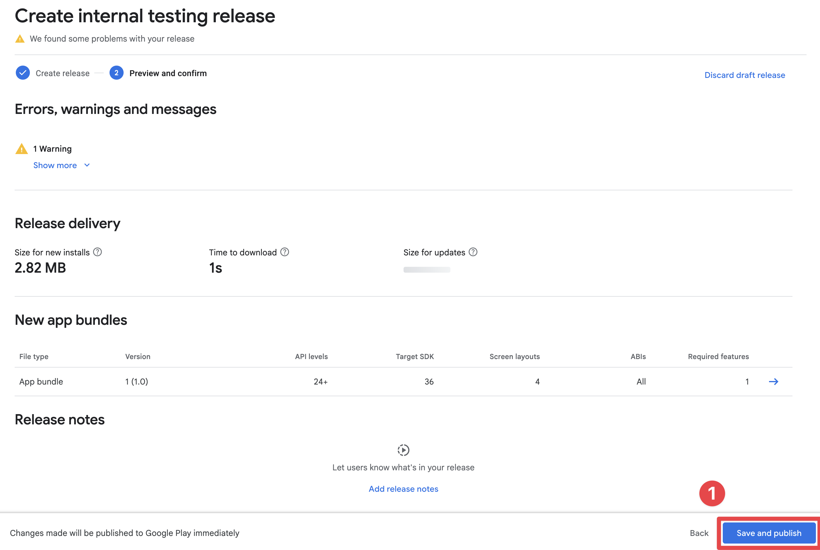820x550 pixels.
Task: Click the Size for updates loading bar
Action: point(427,269)
